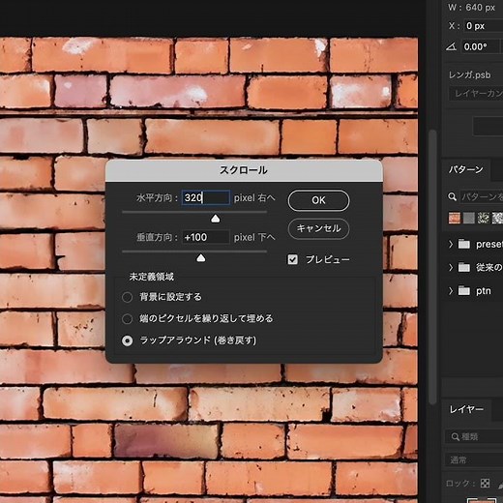
Task: Click the 垂直方向 input showing +100
Action: point(206,237)
